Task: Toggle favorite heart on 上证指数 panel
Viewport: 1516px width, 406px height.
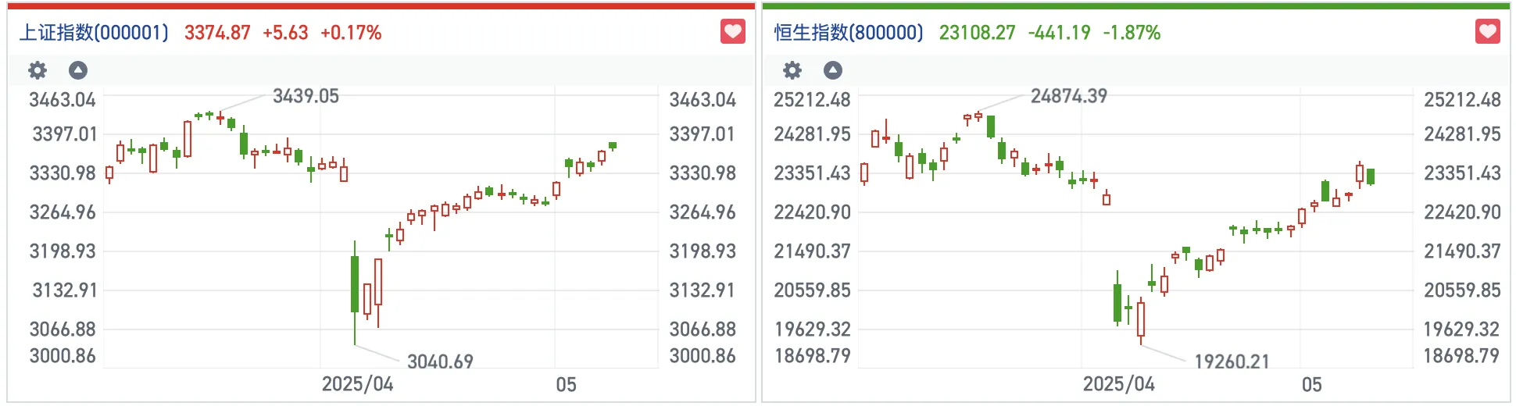Action: point(732,32)
